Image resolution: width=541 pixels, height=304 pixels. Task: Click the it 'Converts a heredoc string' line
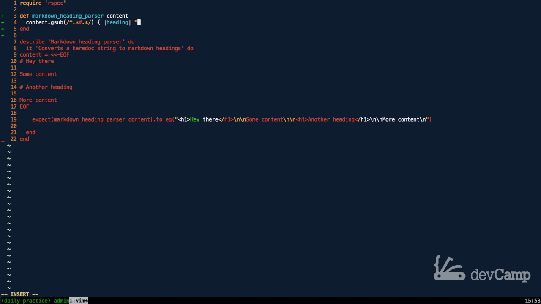tap(109, 49)
